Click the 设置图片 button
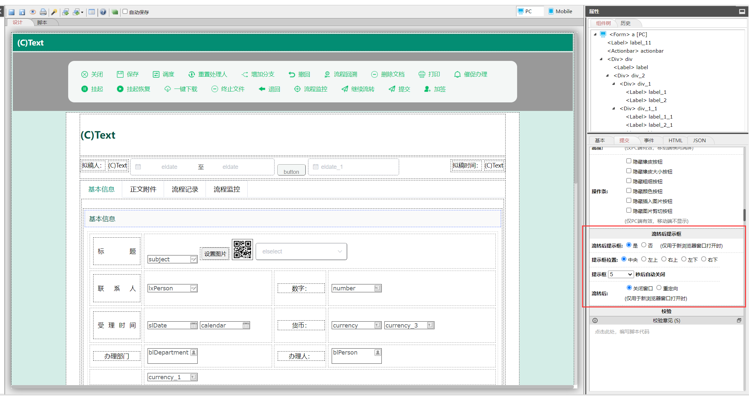749x396 pixels. [215, 254]
